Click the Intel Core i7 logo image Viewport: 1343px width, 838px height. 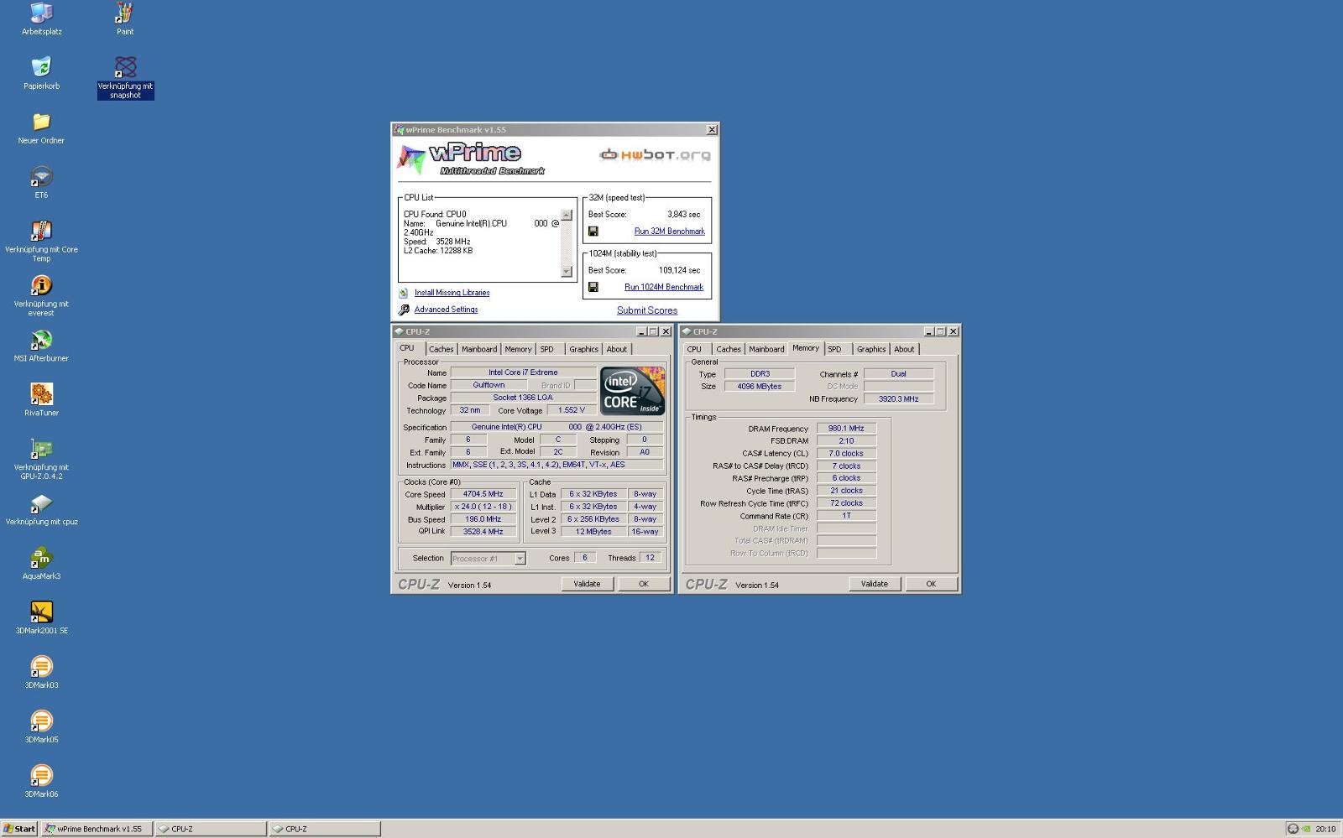633,390
